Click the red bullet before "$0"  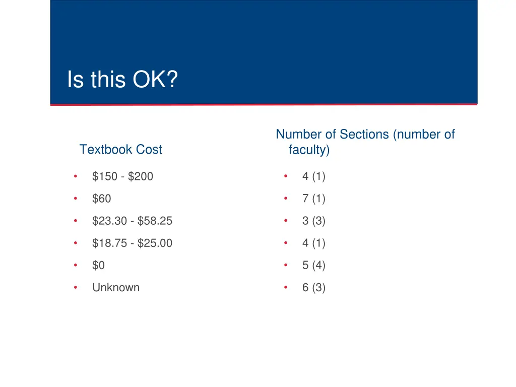click(x=75, y=265)
